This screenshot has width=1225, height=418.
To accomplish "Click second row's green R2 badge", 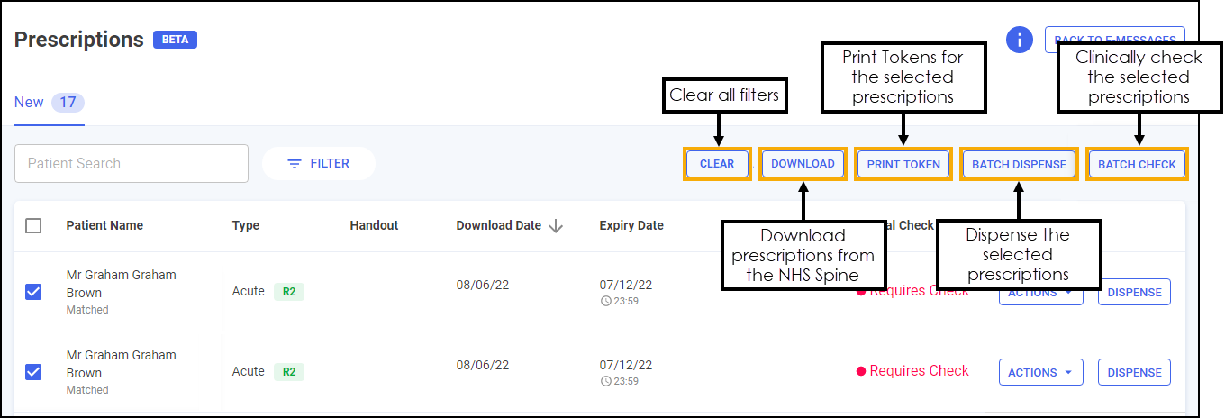I will point(289,372).
